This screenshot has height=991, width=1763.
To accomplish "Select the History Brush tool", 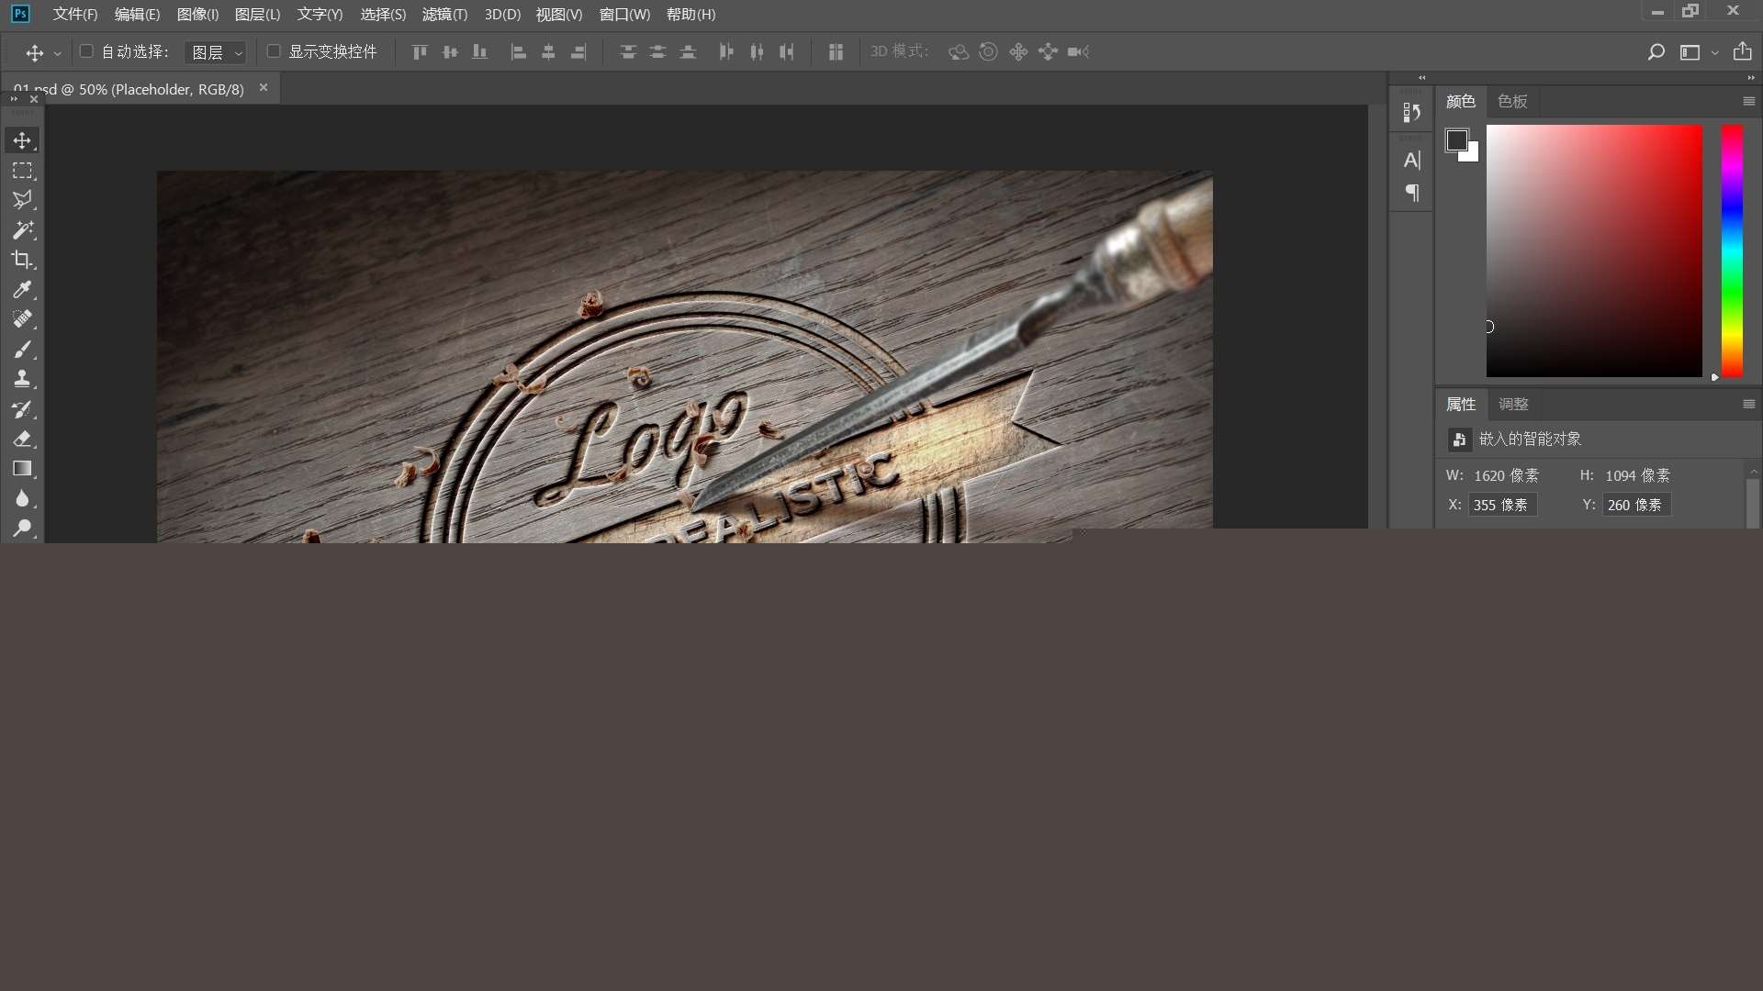I will (x=22, y=409).
